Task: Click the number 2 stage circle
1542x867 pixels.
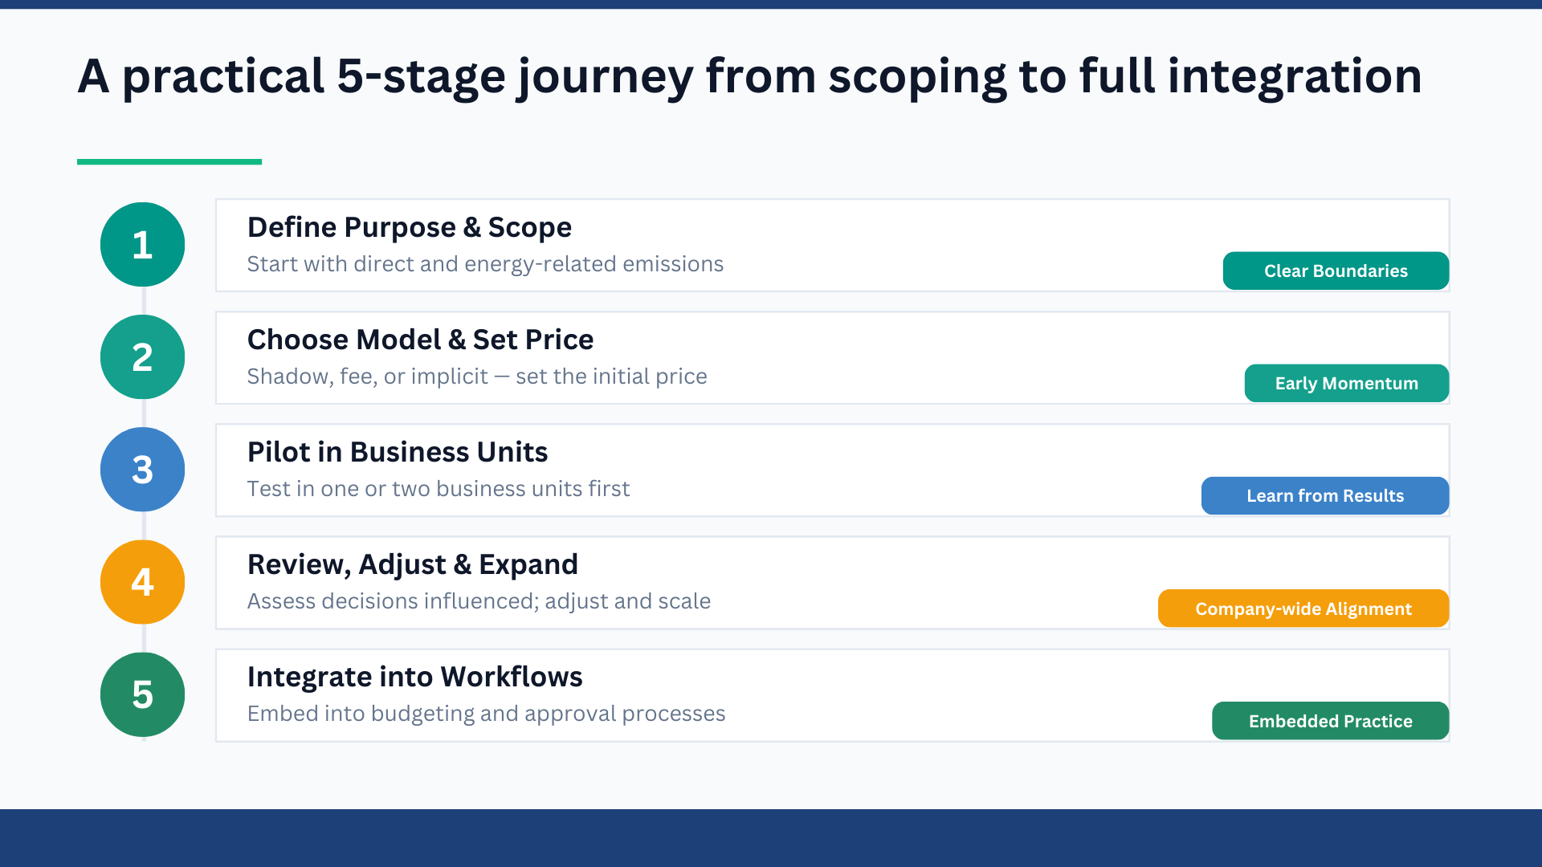Action: click(142, 356)
